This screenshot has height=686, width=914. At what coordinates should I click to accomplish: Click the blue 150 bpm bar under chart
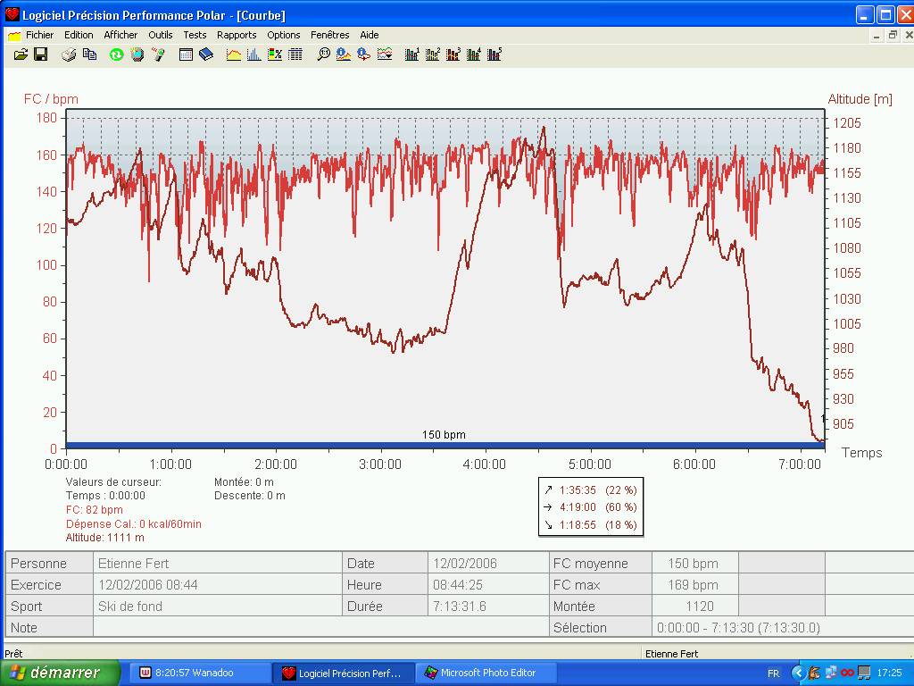click(x=444, y=445)
